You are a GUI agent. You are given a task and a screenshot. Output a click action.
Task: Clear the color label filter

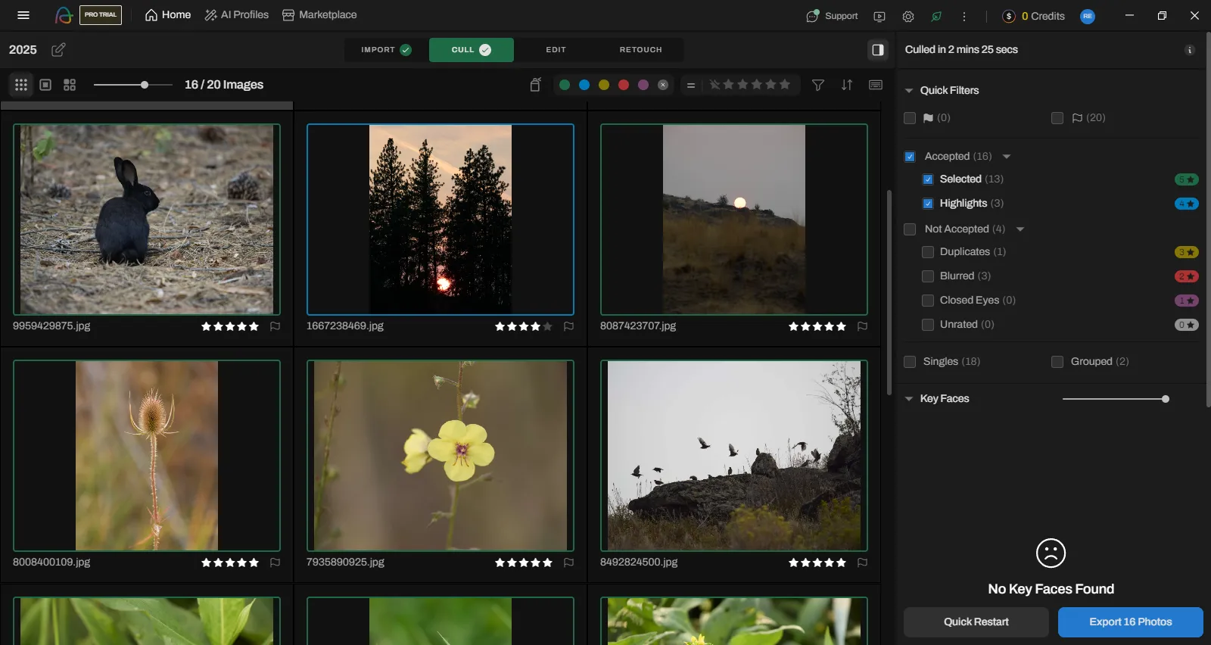663,85
